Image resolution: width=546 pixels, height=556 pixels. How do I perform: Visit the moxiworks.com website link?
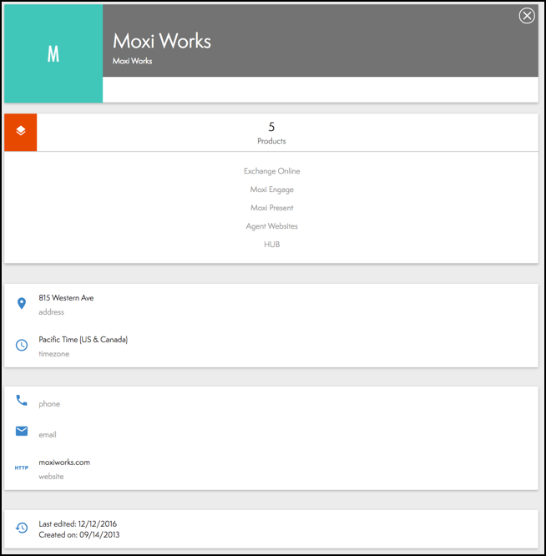pyautogui.click(x=64, y=462)
